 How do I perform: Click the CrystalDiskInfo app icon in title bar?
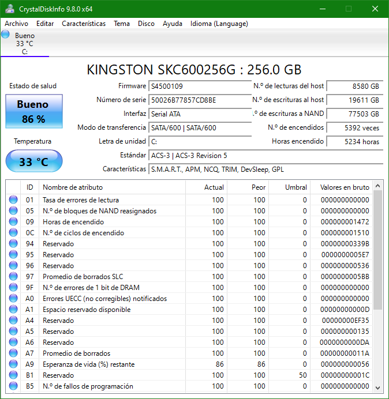[9, 9]
